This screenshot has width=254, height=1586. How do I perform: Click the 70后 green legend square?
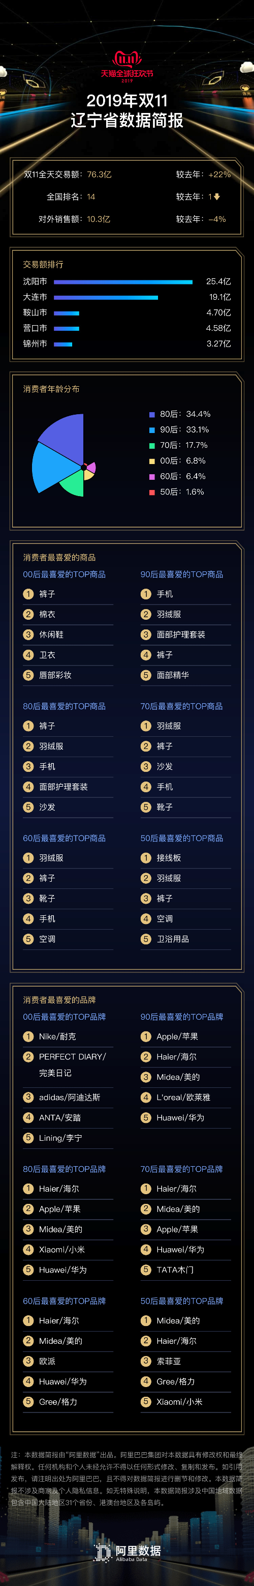(x=152, y=445)
